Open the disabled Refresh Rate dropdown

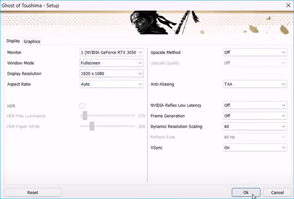click(x=255, y=137)
